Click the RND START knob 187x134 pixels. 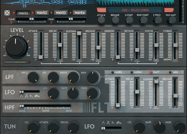[144, 20]
